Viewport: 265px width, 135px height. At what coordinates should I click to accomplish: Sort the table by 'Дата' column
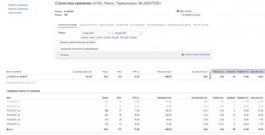(8, 97)
